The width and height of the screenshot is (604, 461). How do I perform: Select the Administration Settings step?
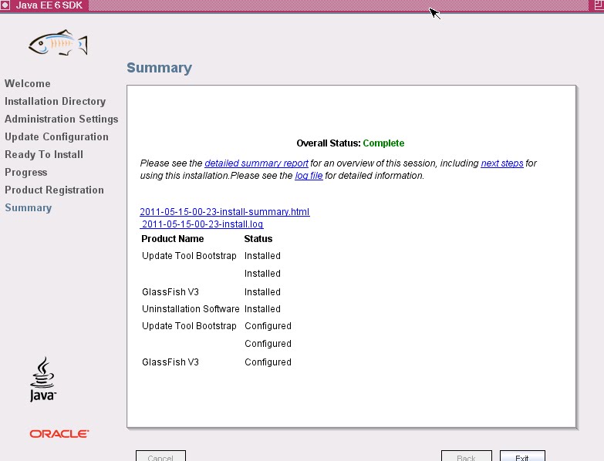(61, 119)
